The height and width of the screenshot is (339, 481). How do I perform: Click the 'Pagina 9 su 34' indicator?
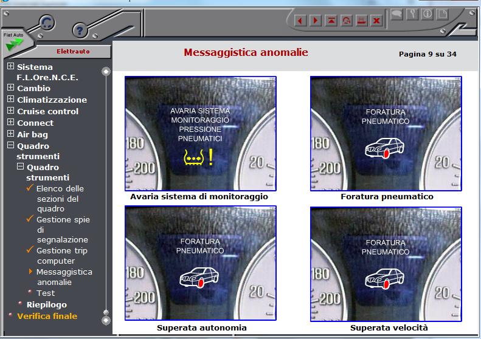tap(427, 54)
